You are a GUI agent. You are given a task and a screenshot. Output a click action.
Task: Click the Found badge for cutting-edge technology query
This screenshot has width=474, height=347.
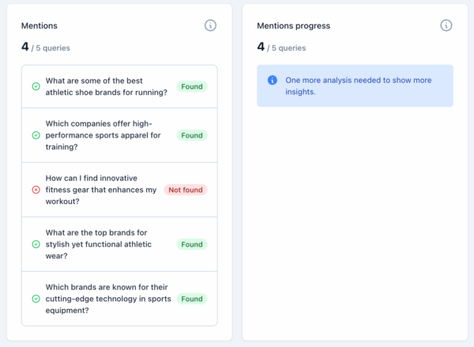[192, 299]
